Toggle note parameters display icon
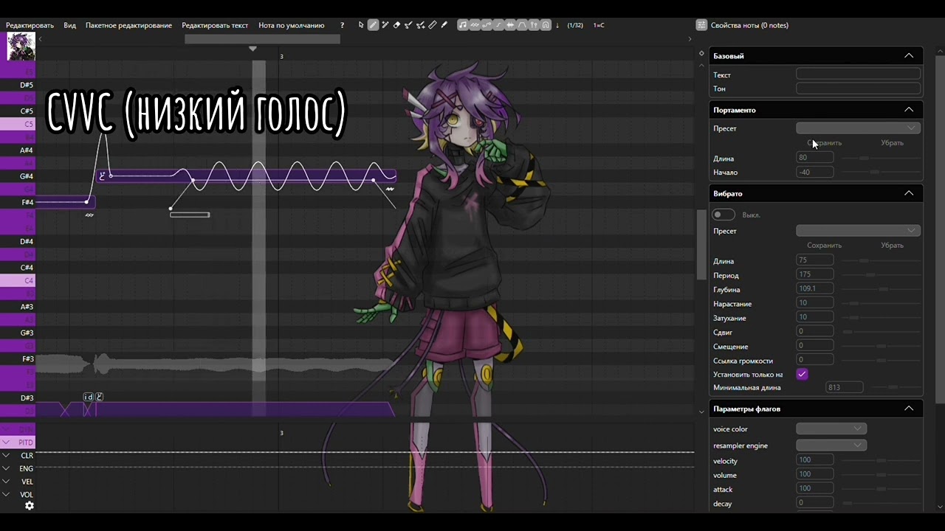The image size is (945, 531). pyautogui.click(x=534, y=25)
